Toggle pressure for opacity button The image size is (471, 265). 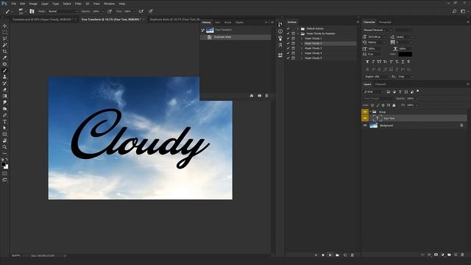[110, 12]
